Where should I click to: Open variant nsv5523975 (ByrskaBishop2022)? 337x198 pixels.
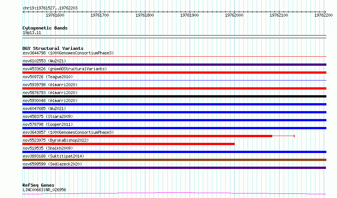[x=56, y=140]
